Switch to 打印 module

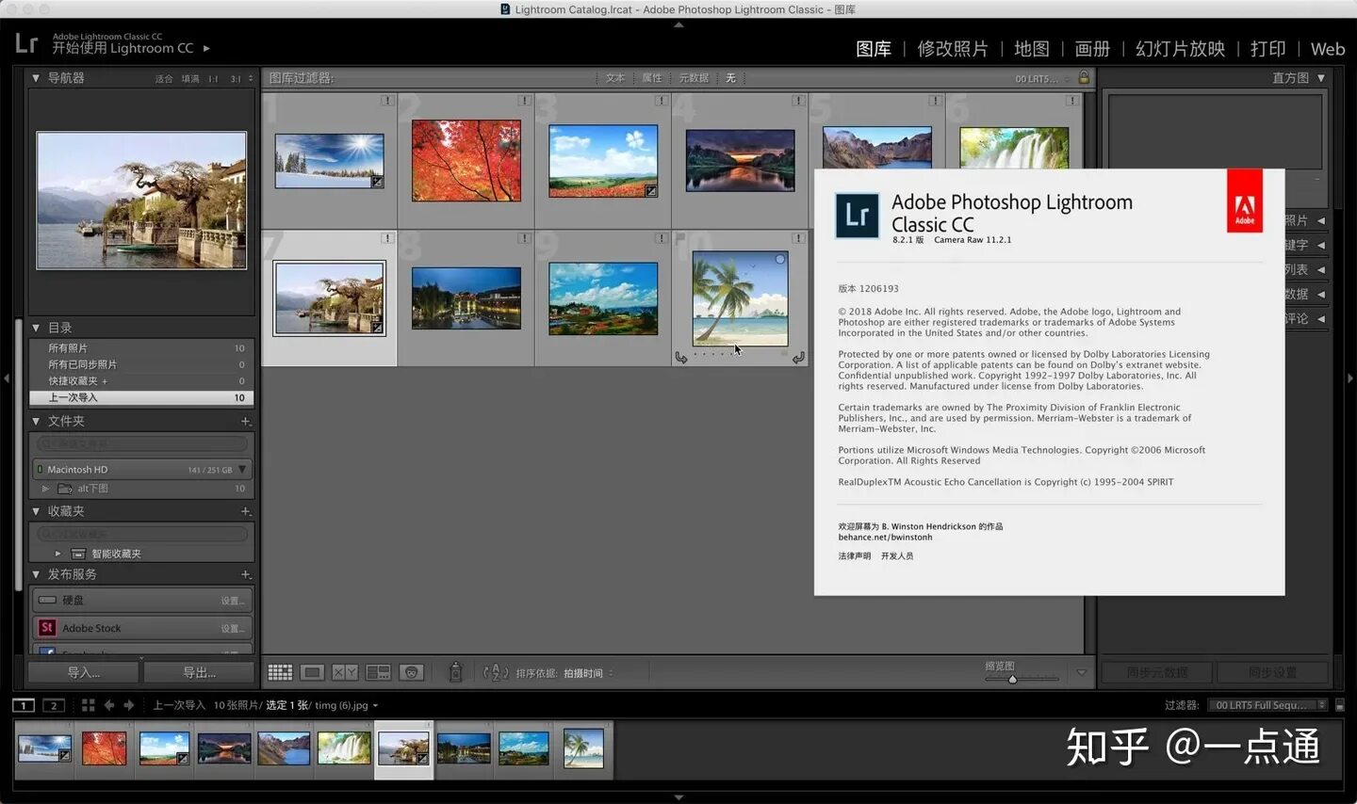click(1267, 49)
